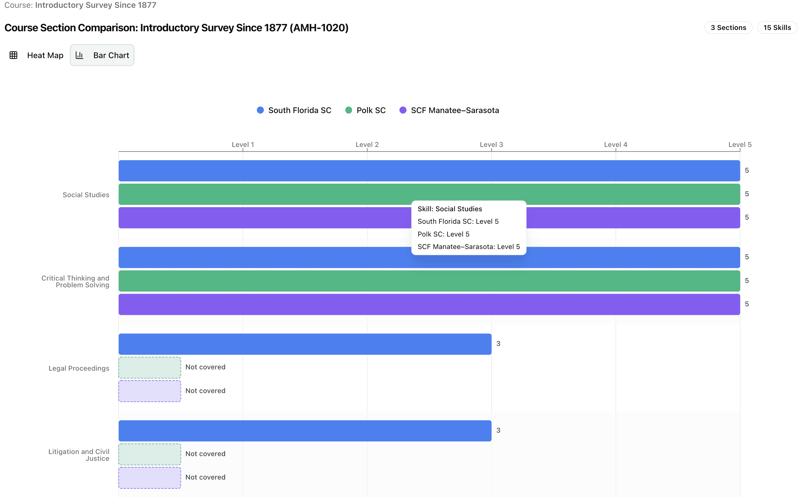
Task: Click the Polk SC legend label
Action: [x=371, y=110]
